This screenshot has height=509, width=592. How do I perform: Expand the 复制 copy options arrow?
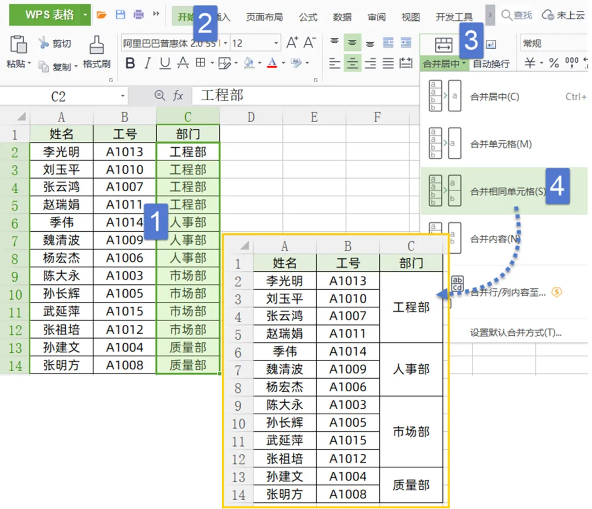tap(76, 66)
